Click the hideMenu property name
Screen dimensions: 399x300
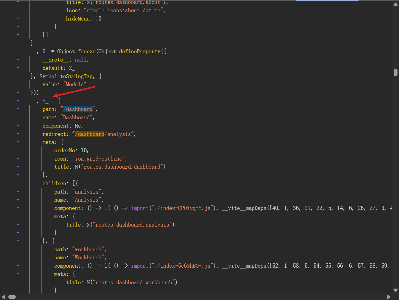78,19
